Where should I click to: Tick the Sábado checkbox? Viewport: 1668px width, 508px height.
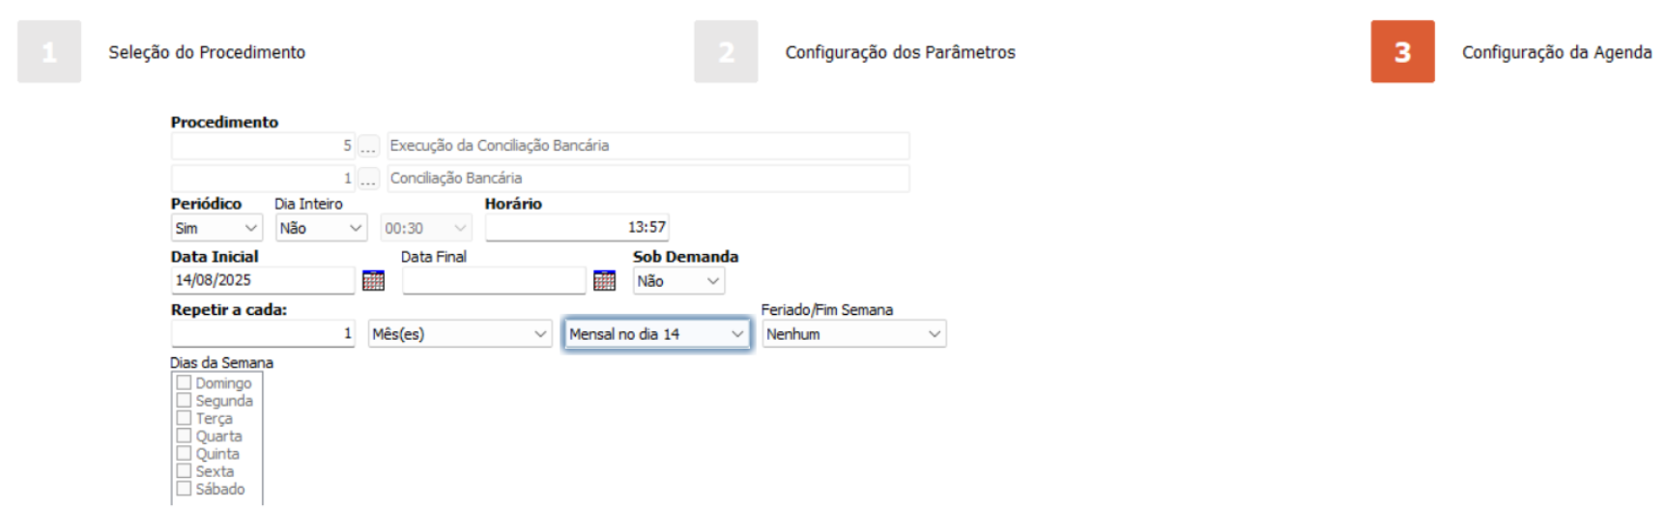[x=184, y=490]
